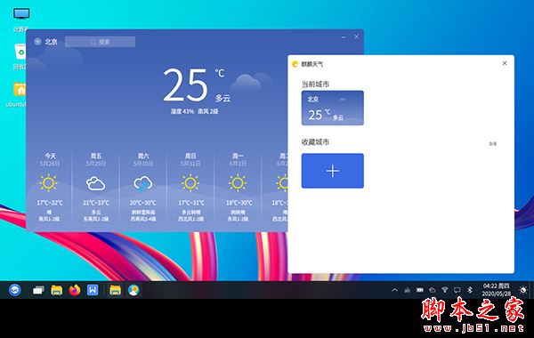The height and width of the screenshot is (338, 534).
Task: Select the 周六 forecast column
Action: pyautogui.click(x=143, y=187)
